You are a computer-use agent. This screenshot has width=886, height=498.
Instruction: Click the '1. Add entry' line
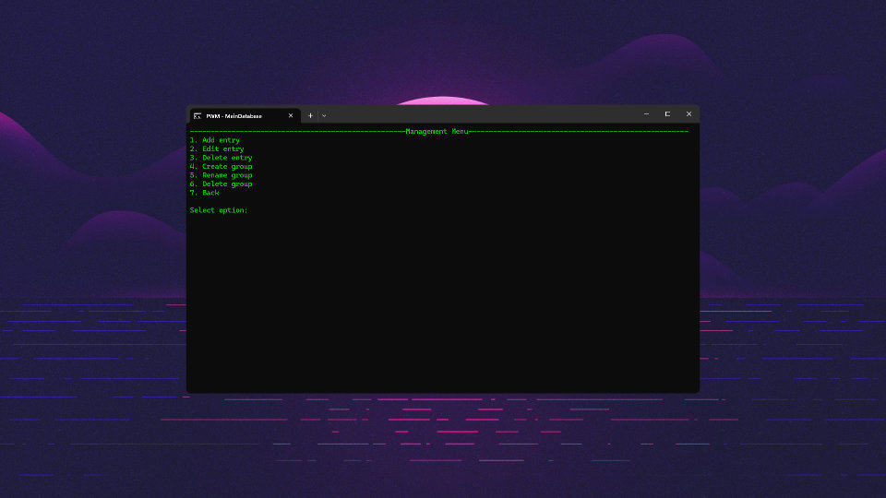[215, 140]
